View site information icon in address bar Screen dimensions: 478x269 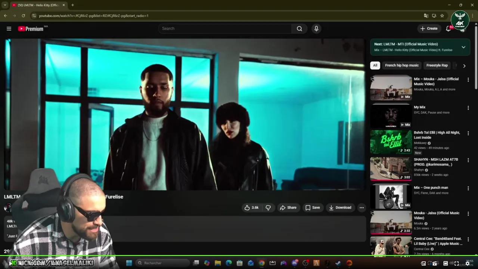pyautogui.click(x=34, y=16)
